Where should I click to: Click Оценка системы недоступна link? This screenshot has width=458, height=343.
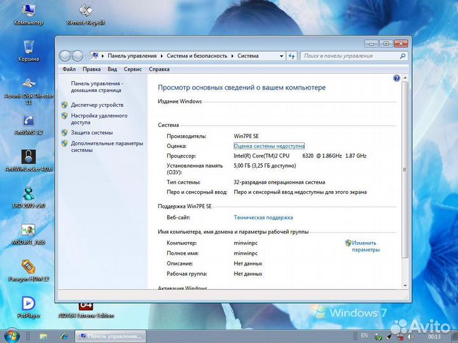(x=269, y=146)
